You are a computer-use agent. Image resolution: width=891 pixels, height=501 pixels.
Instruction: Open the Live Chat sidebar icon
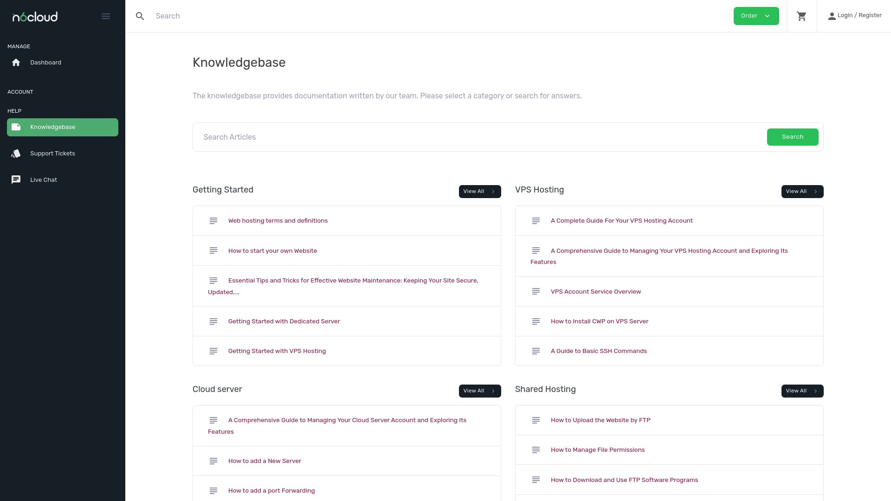coord(16,179)
